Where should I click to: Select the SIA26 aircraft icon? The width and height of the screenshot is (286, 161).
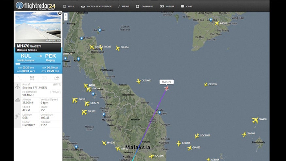click(75, 100)
